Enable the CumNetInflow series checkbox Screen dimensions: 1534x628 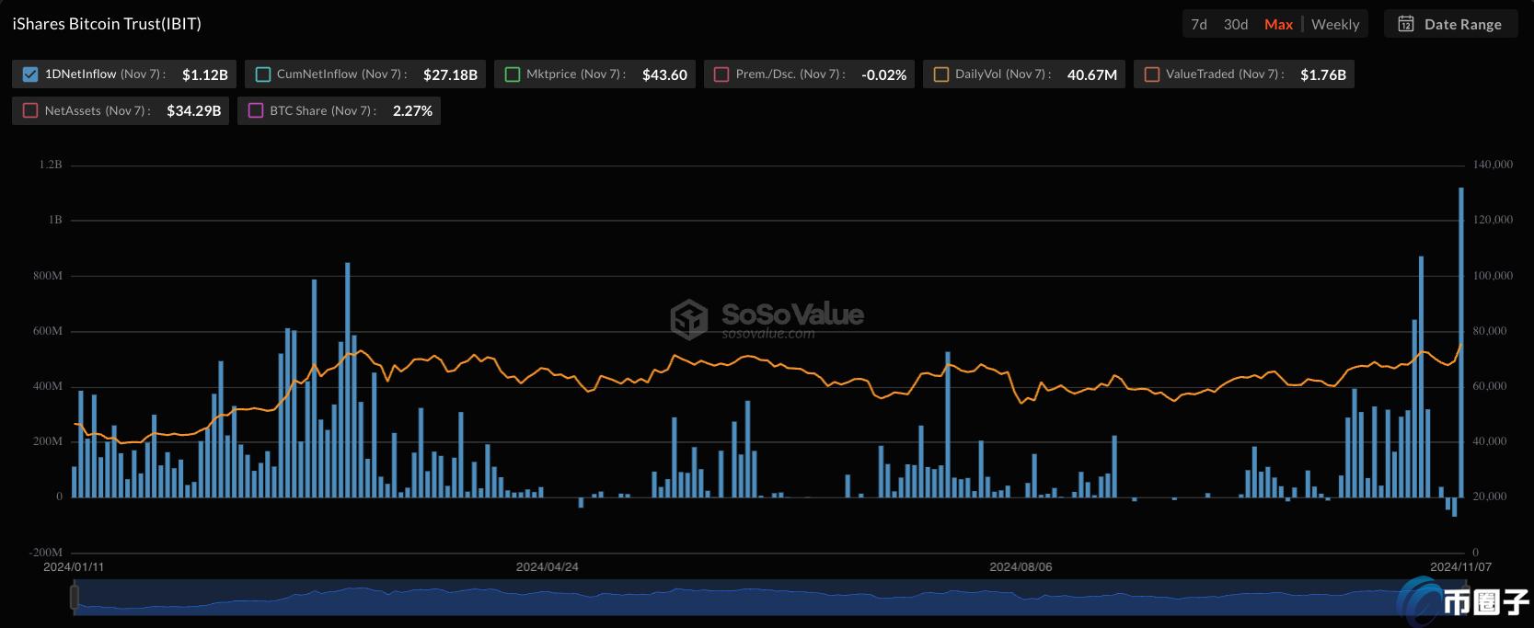pyautogui.click(x=263, y=74)
